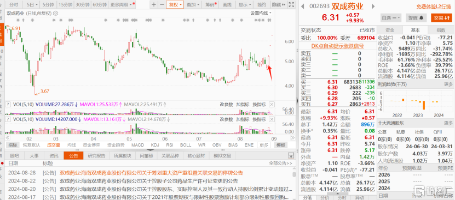Zoom out chart with minus icon
Viewport: 455px width, 200px height.
point(162,4)
